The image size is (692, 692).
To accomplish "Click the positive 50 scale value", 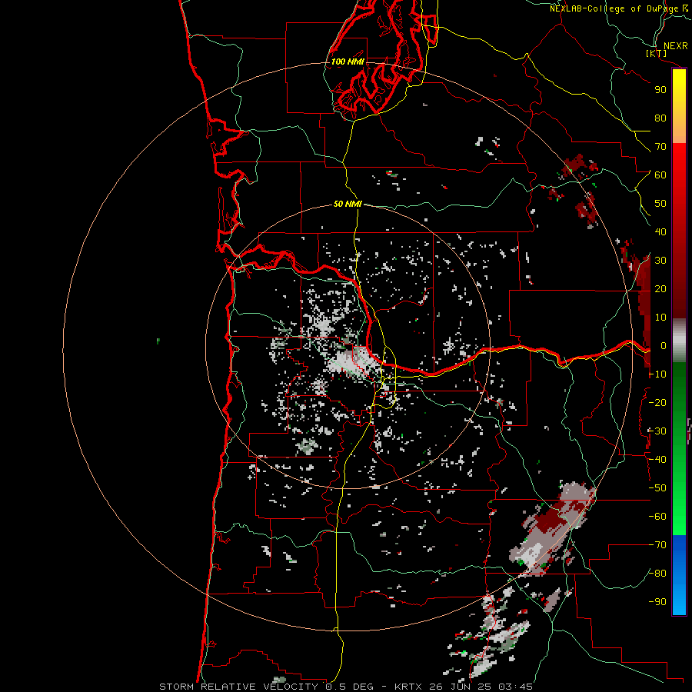I will coord(660,204).
